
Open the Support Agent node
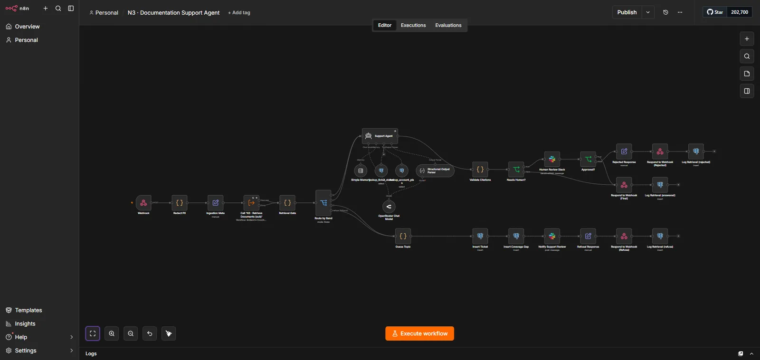point(380,136)
